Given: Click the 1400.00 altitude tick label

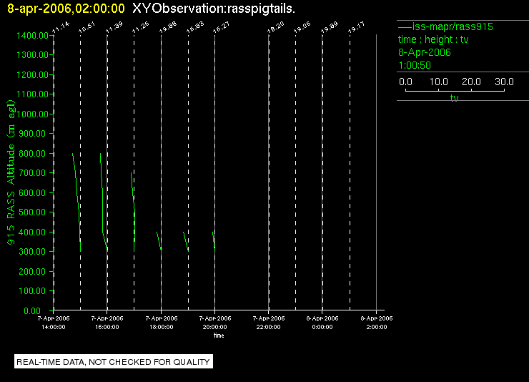Looking at the screenshot, I should 32,36.
